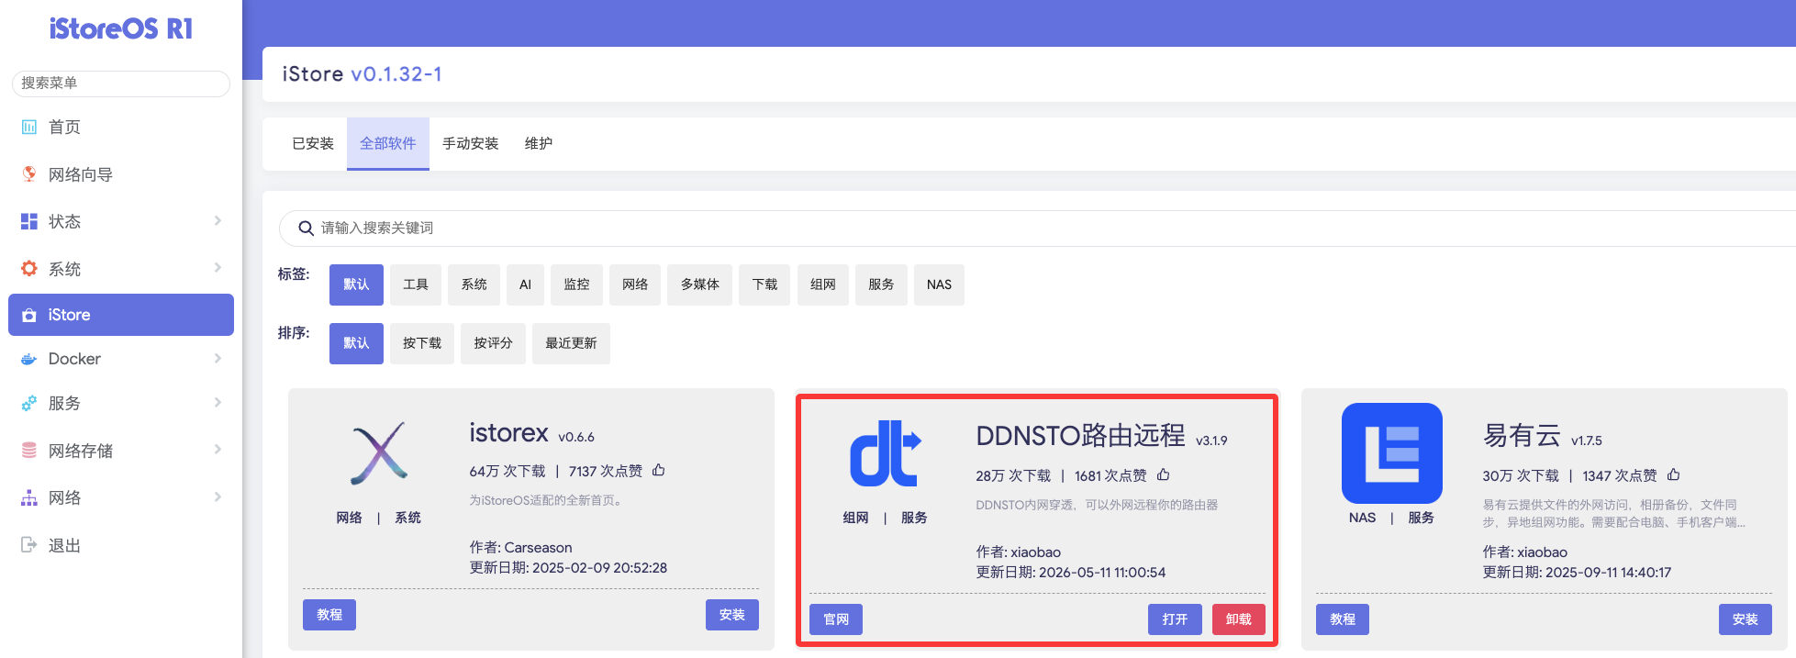Click the 网络存储 database icon
This screenshot has width=1796, height=658.
(29, 451)
